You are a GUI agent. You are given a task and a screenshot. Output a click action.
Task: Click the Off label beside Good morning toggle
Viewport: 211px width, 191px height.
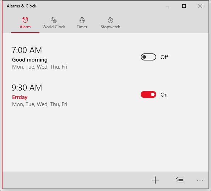pyautogui.click(x=164, y=57)
